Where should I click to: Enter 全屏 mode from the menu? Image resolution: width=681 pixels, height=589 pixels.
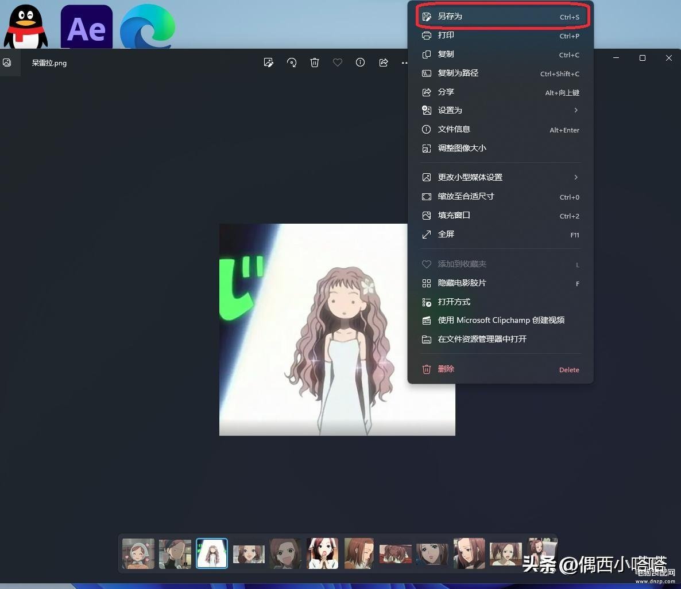pyautogui.click(x=500, y=234)
